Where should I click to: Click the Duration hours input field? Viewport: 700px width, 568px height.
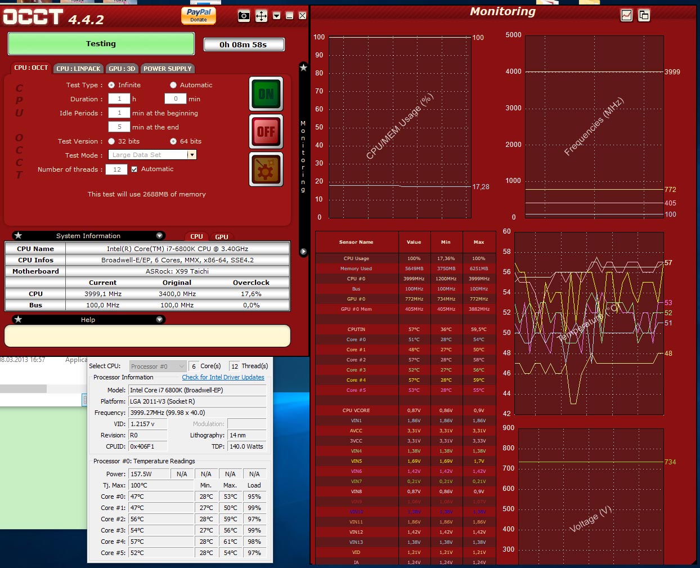click(x=119, y=99)
